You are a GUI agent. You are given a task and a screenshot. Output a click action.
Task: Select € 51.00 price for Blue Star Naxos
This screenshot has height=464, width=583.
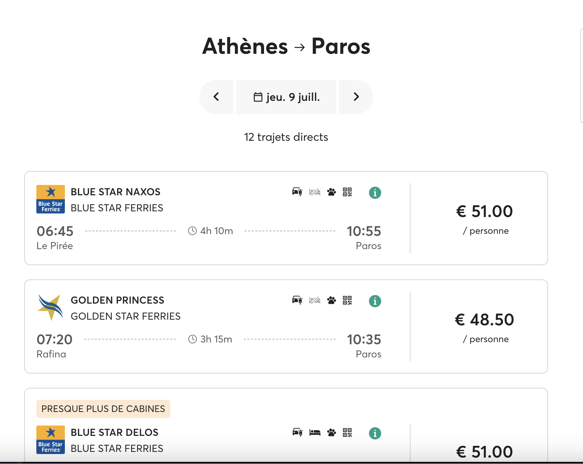[x=484, y=211]
